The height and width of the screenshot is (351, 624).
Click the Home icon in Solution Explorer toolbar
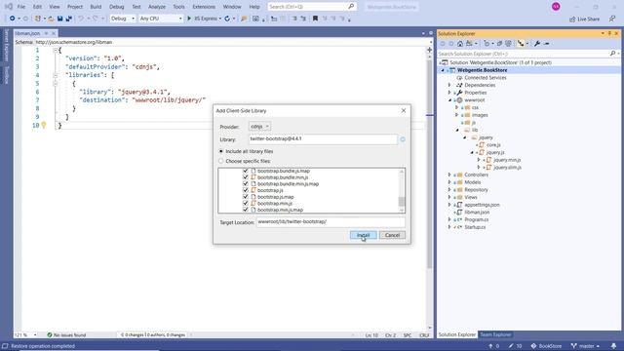point(460,43)
